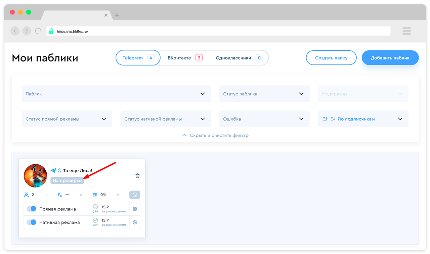Open a new browser tab with plus
This screenshot has height=254, width=430.
117,15
